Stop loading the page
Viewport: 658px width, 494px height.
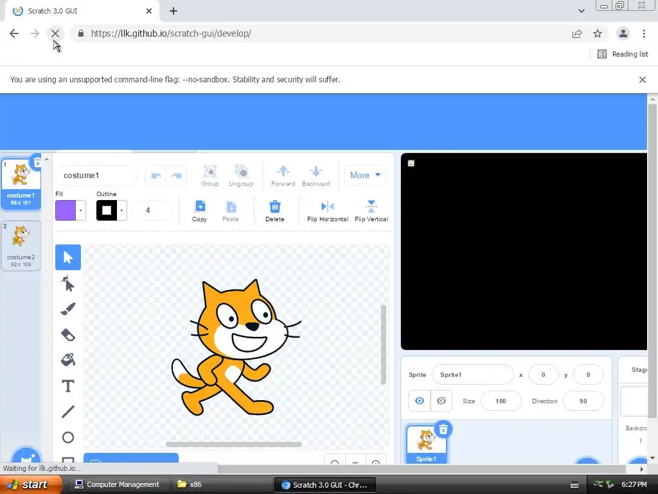click(x=55, y=33)
